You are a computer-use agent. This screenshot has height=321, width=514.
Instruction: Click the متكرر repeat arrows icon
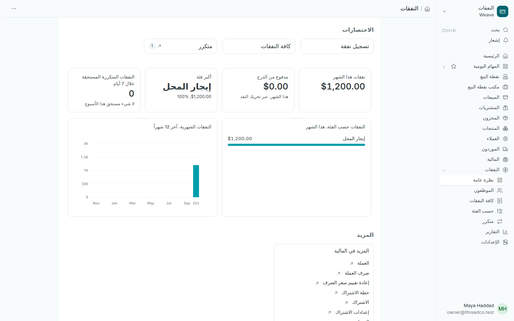click(500, 221)
